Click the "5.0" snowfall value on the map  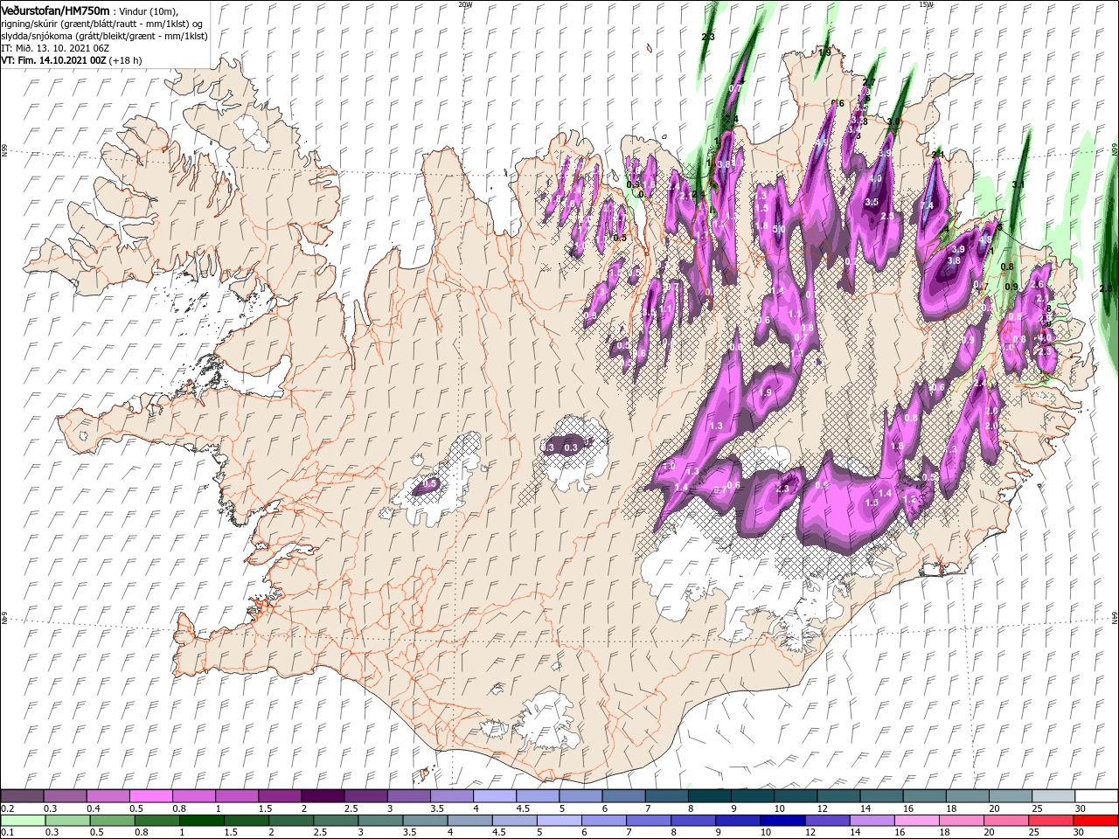(779, 229)
